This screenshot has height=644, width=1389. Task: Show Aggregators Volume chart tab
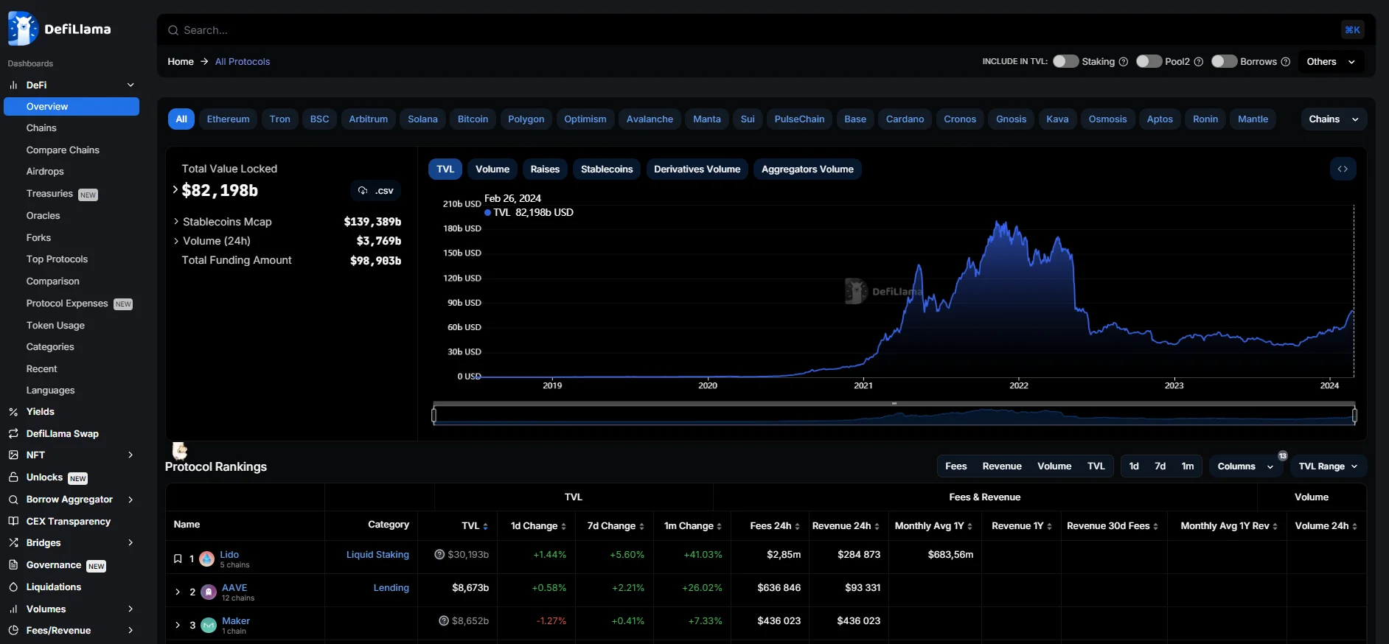[807, 169]
